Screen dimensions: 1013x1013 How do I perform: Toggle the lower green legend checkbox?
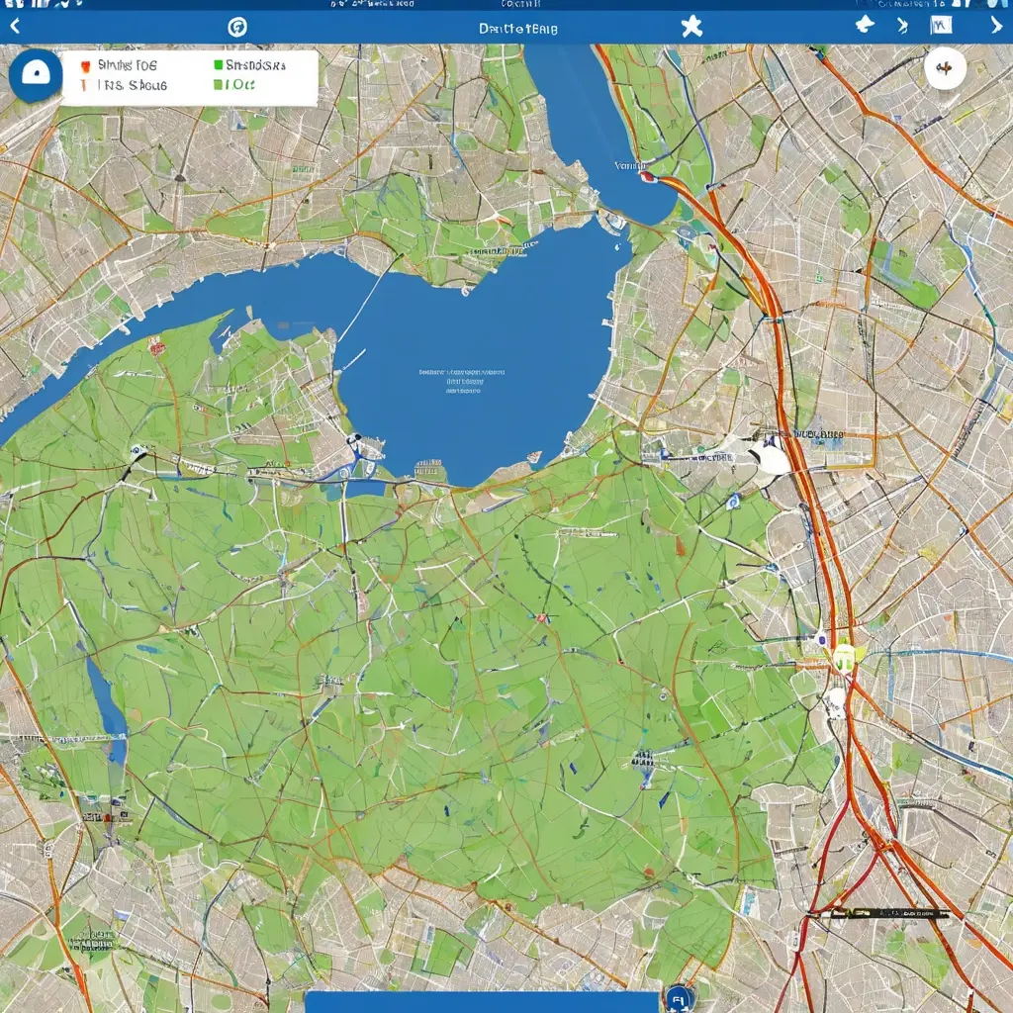click(x=218, y=85)
